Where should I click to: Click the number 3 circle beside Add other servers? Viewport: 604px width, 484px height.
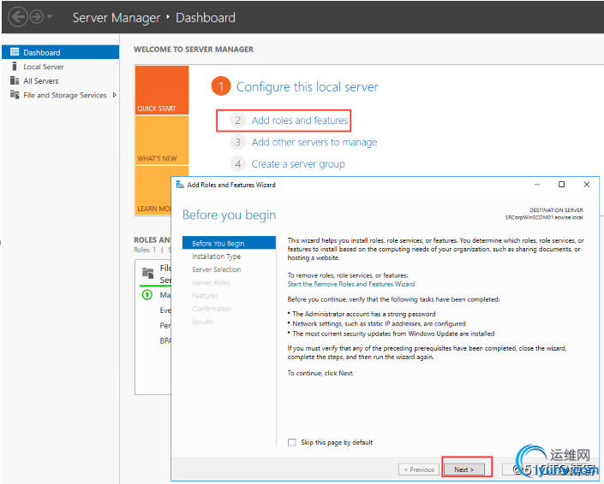(238, 142)
